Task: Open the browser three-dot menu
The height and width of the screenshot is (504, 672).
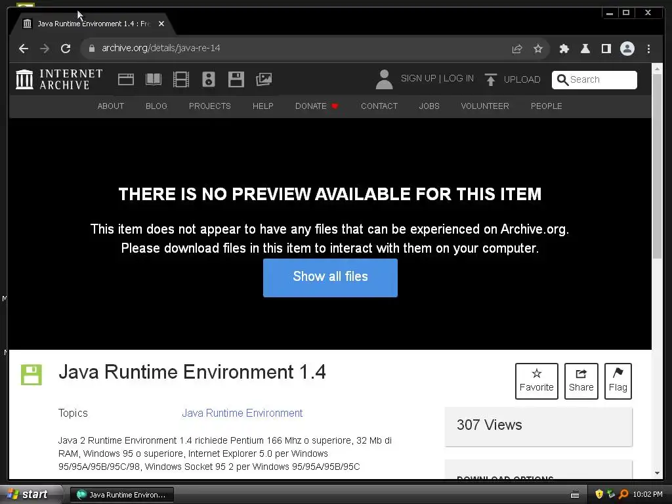Action: click(648, 49)
